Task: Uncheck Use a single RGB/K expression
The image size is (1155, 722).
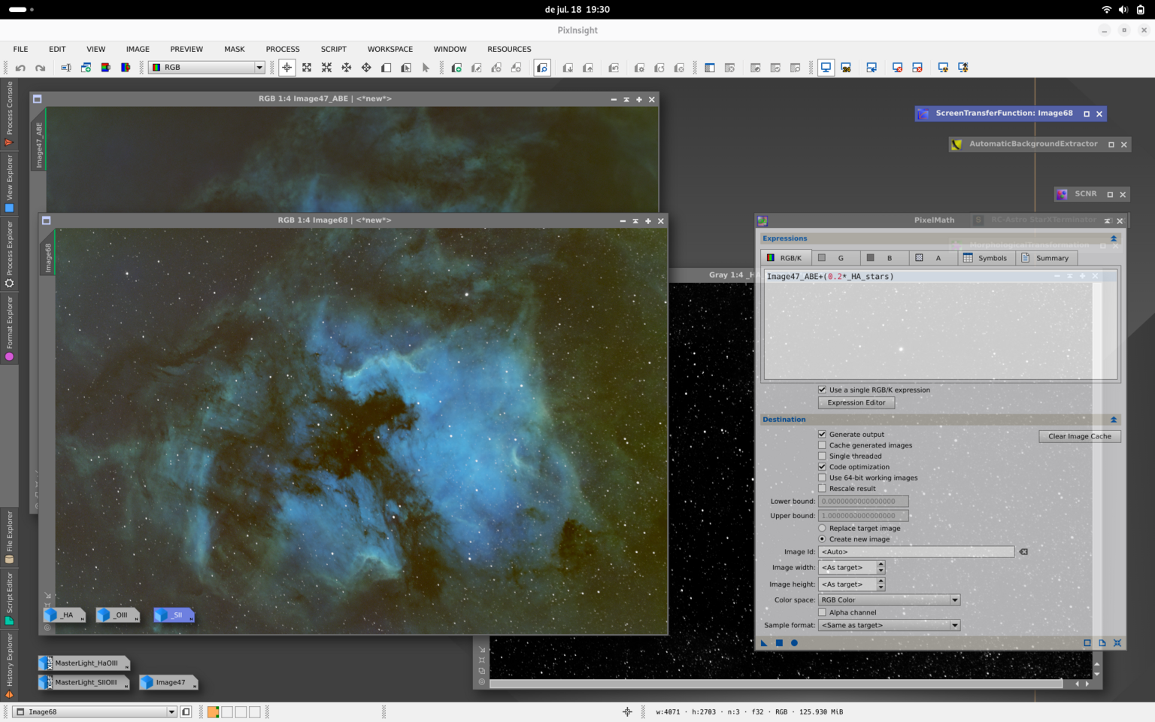Action: point(822,390)
